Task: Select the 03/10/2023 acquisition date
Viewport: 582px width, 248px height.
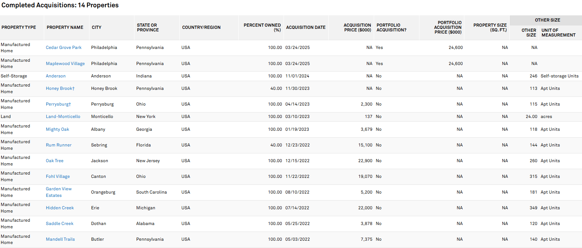Action: [297, 117]
